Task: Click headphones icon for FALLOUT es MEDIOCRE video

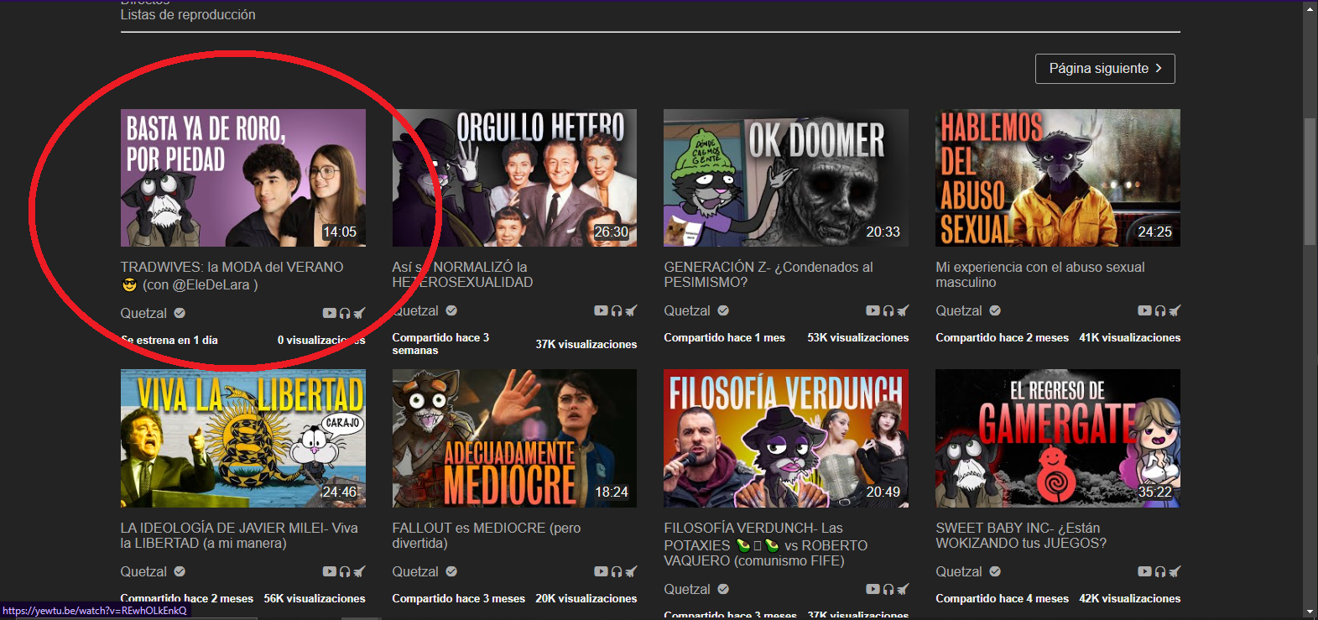Action: click(x=617, y=571)
